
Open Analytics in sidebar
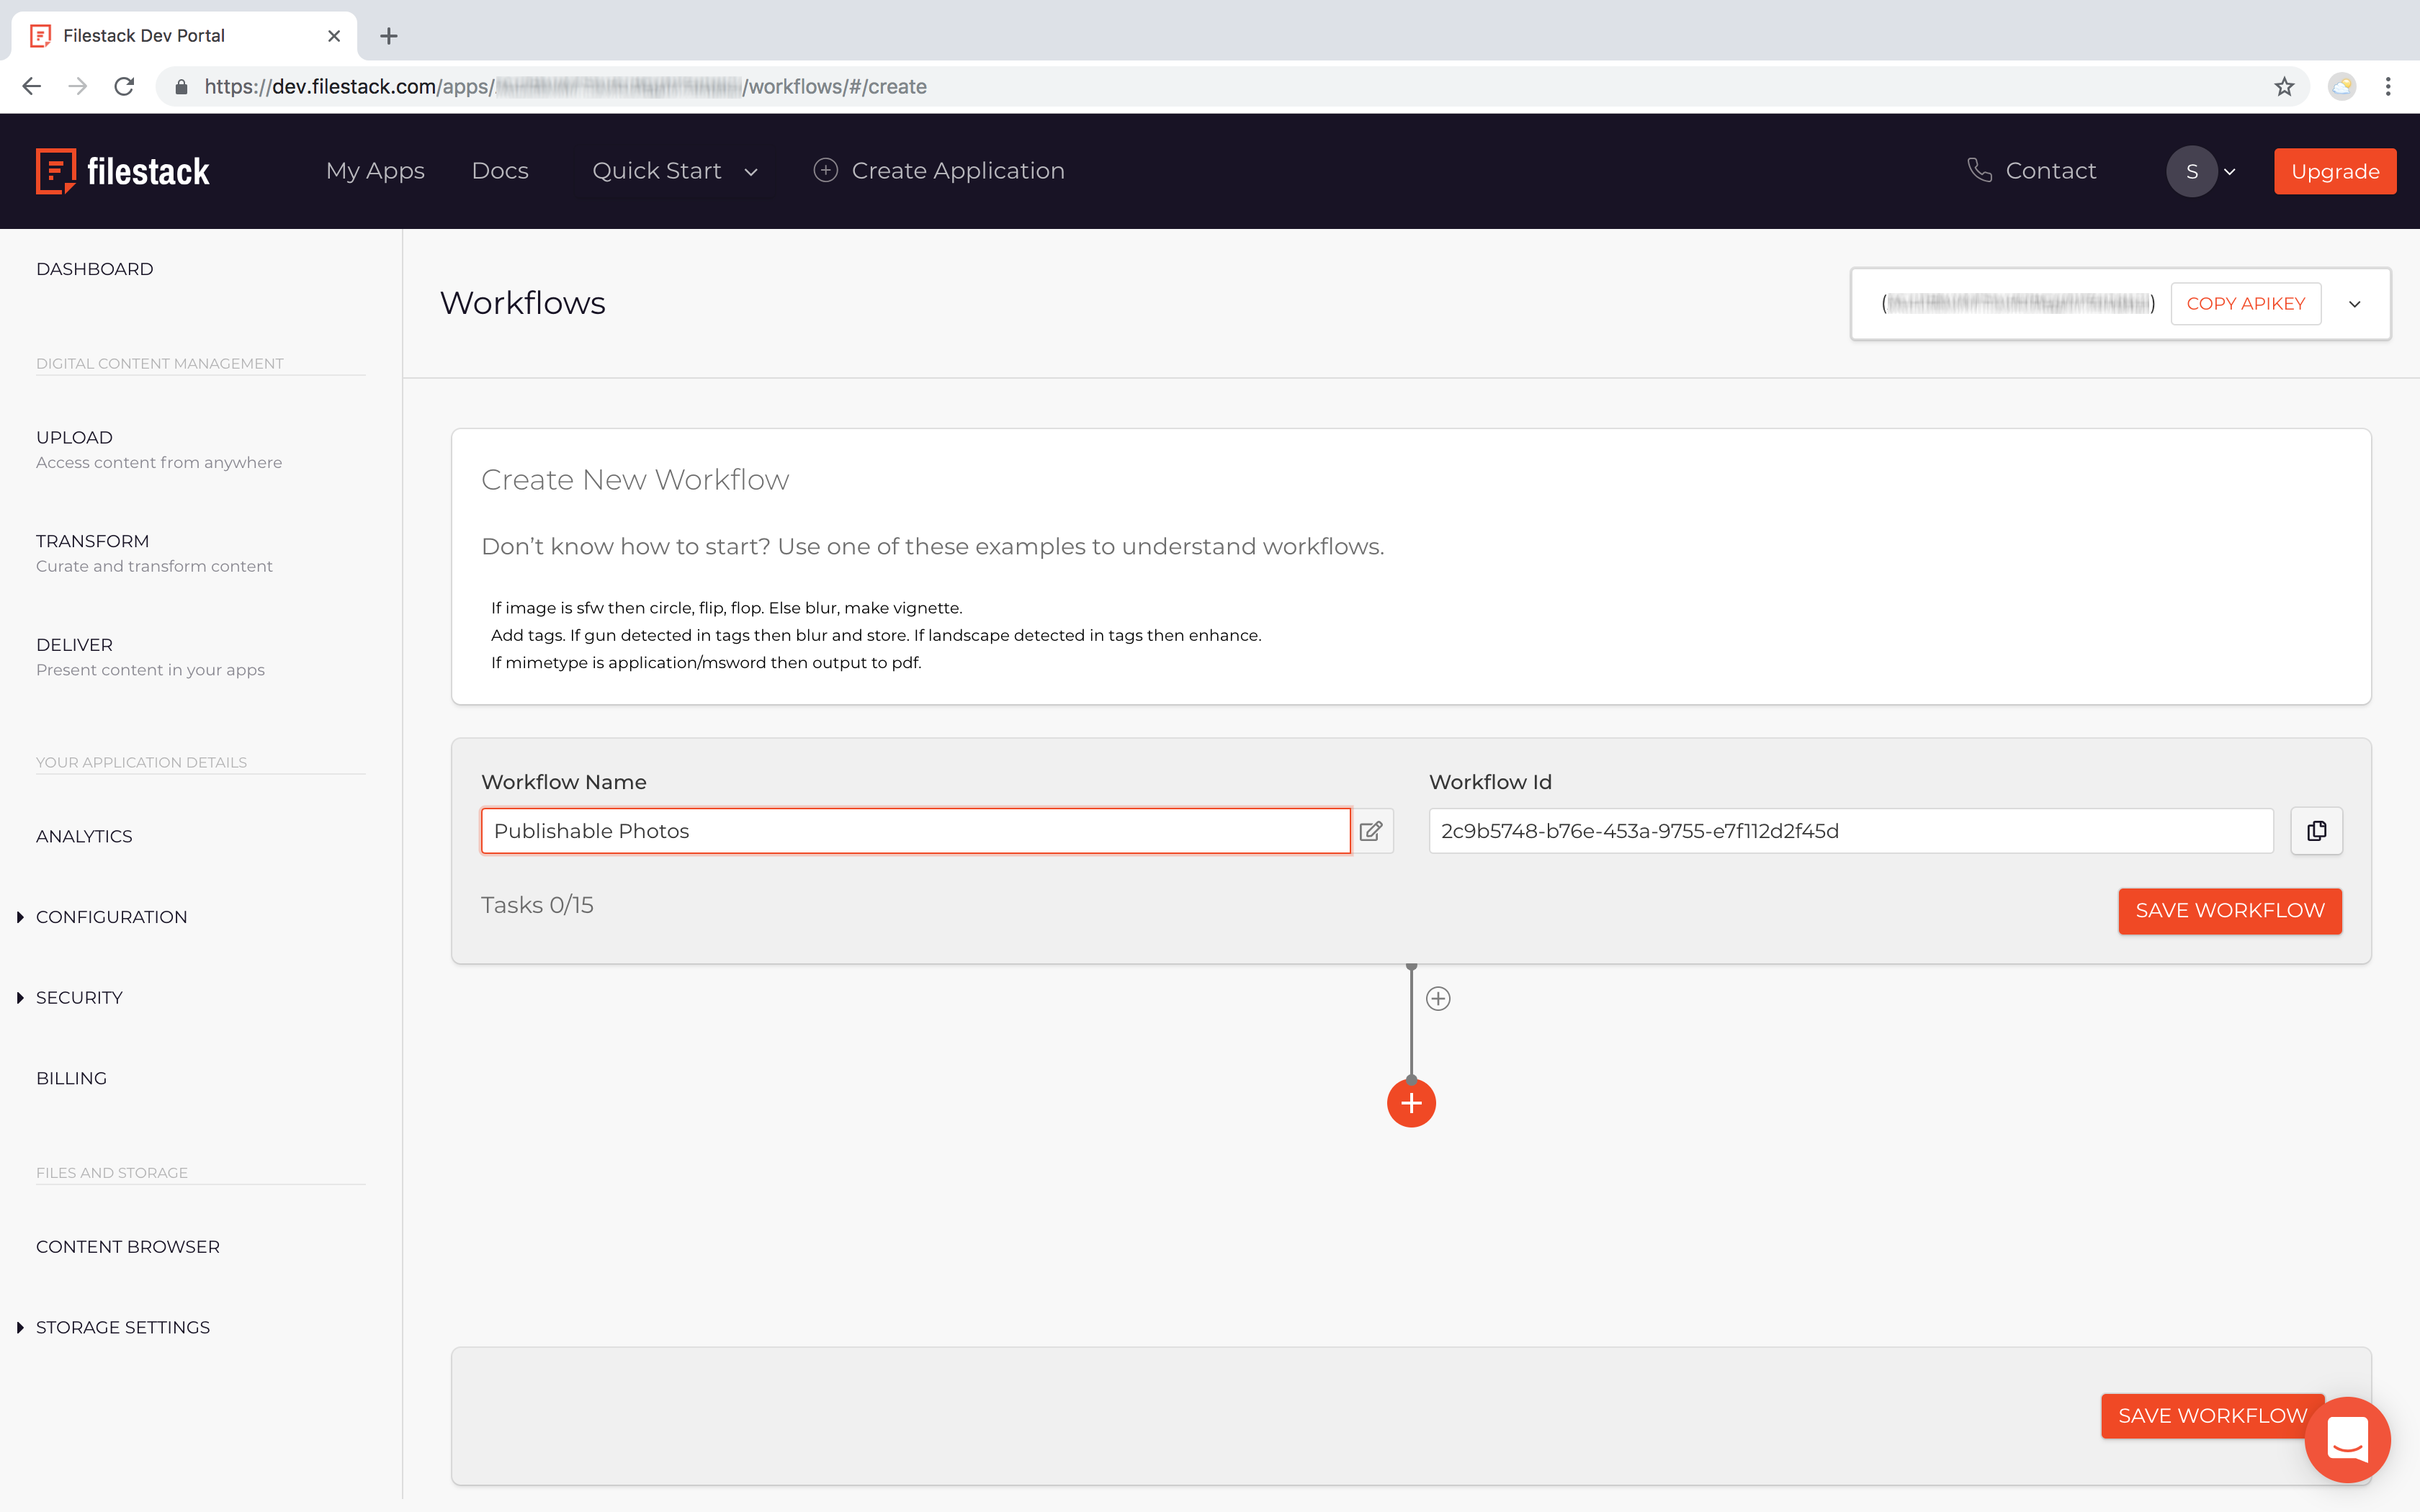[84, 836]
